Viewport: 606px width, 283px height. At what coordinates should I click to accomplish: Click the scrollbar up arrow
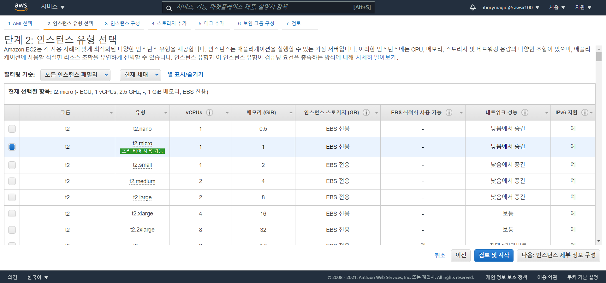tap(599, 49)
